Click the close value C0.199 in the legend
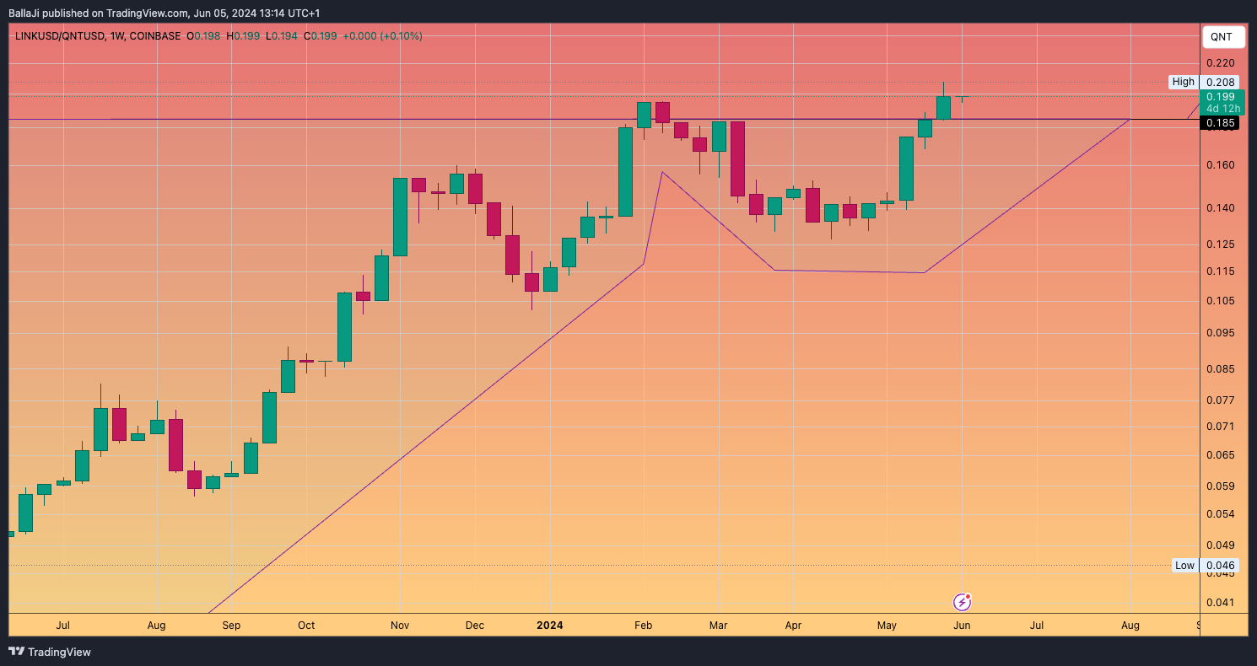The height and width of the screenshot is (666, 1257). (320, 36)
